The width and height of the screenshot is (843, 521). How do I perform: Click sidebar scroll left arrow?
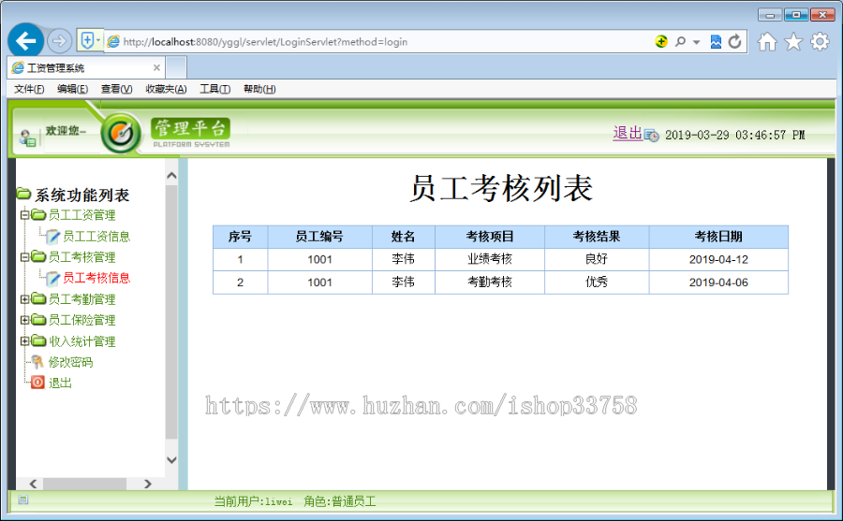[x=34, y=484]
